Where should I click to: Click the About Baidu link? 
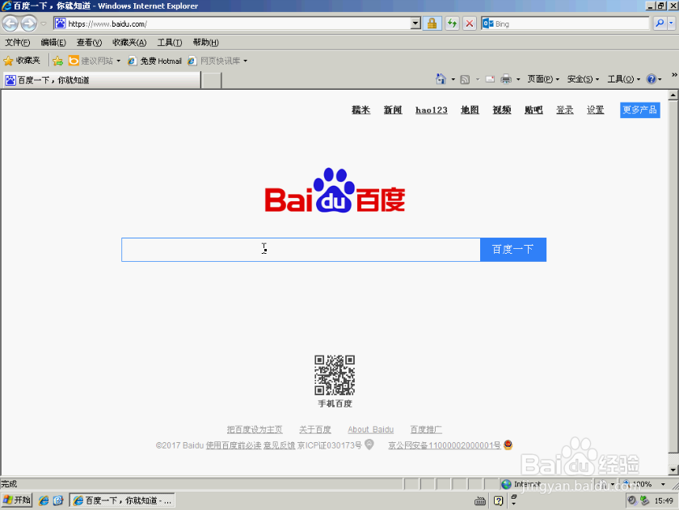[371, 429]
